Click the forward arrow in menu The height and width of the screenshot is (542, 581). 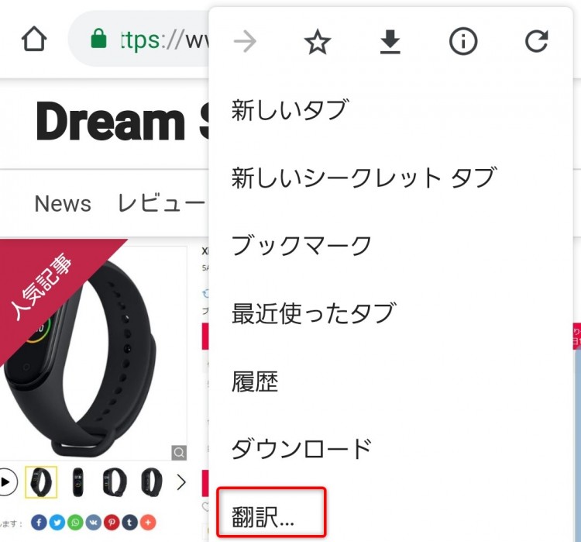point(245,41)
